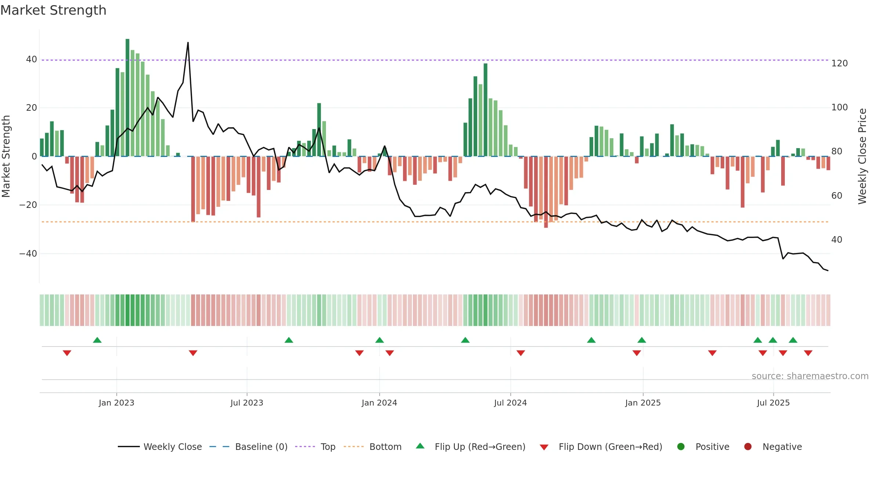
Task: Select the 'Baseline (0)' legend label
Action: 261,447
